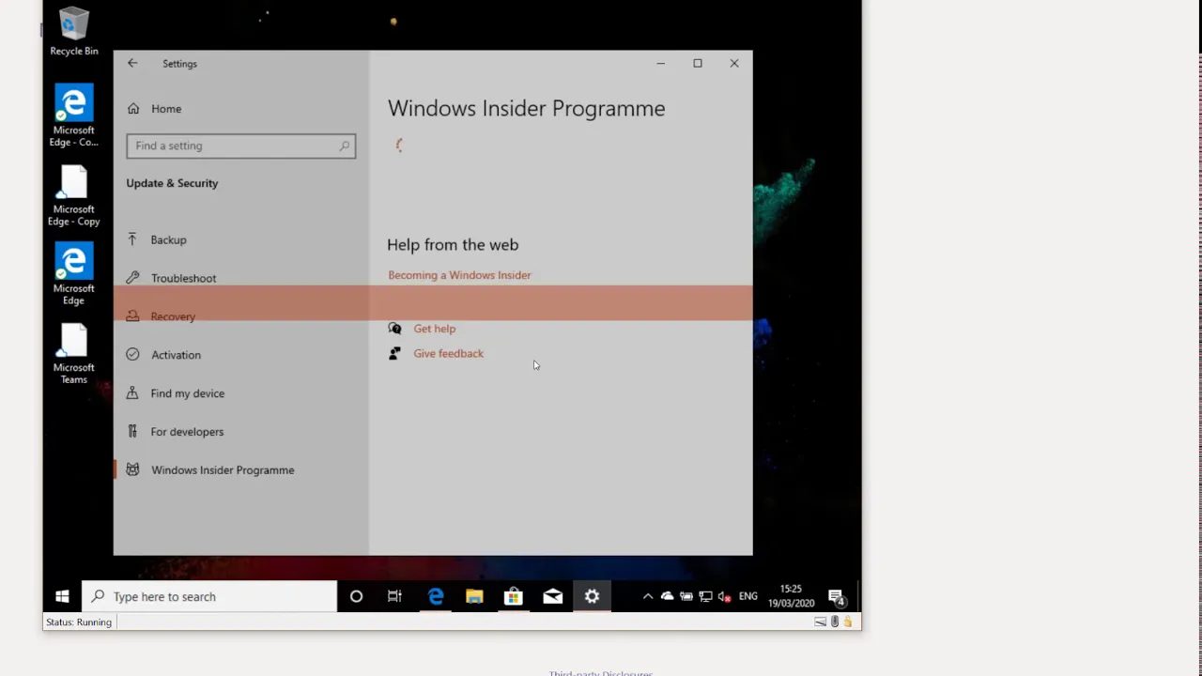1202x676 pixels.
Task: Open Becoming a Windows Insider link
Action: (x=459, y=275)
